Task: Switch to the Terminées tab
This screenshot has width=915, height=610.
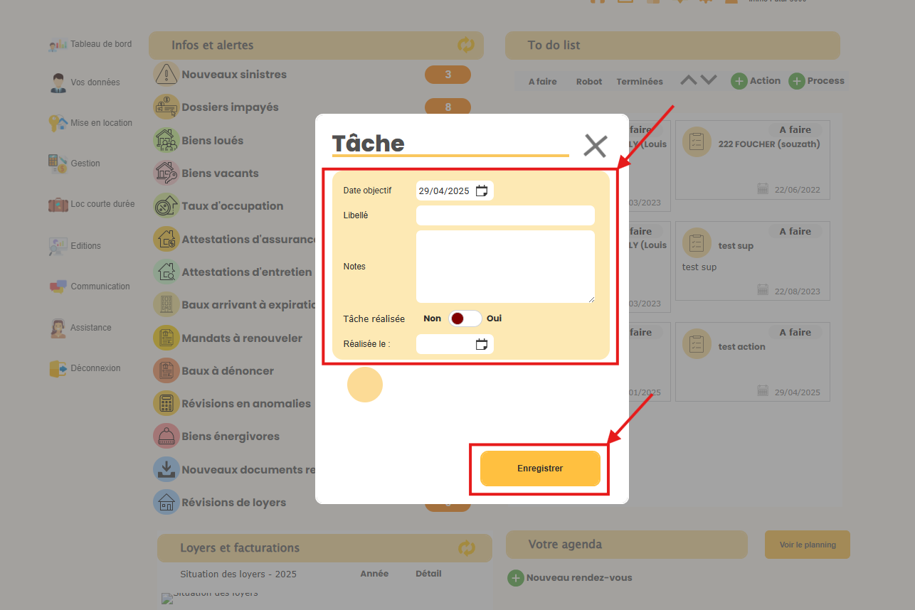Action: 639,82
